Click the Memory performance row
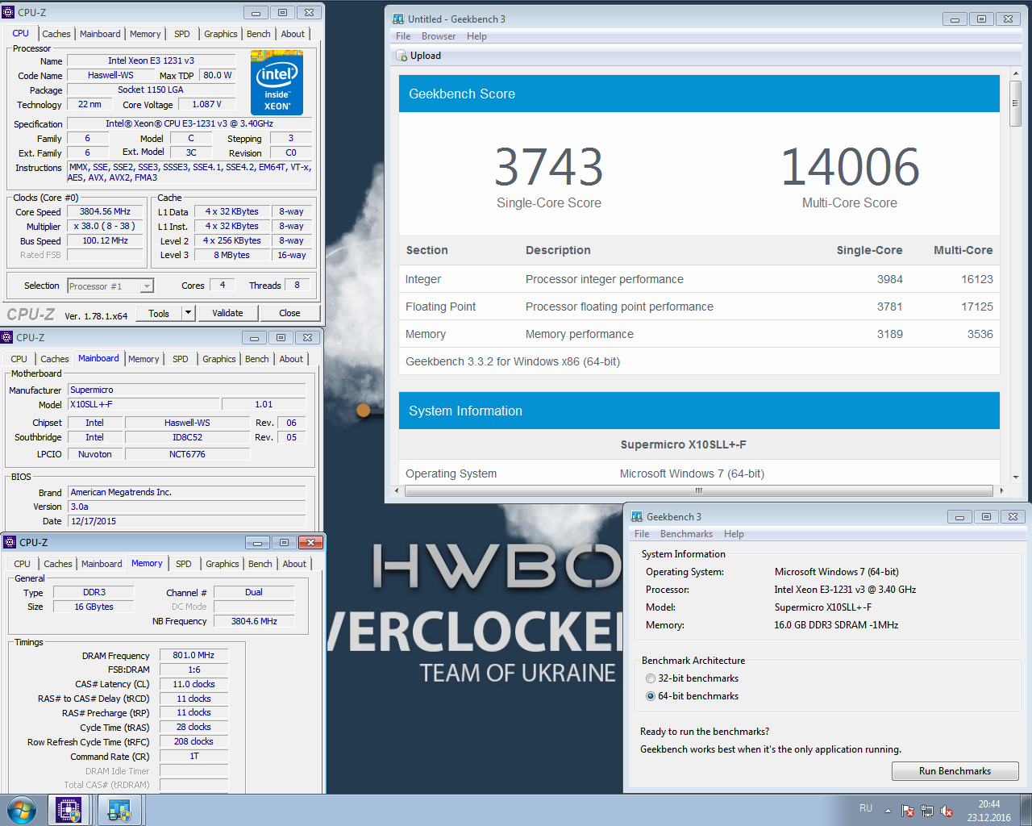This screenshot has height=826, width=1032. (x=699, y=334)
